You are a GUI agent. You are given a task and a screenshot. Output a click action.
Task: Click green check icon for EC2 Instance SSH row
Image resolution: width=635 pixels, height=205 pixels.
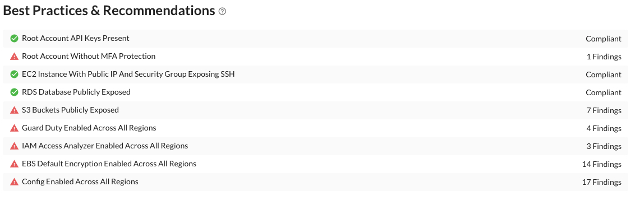(14, 74)
